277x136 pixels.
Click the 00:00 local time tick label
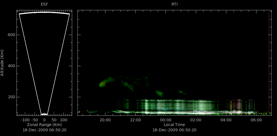point(166,120)
